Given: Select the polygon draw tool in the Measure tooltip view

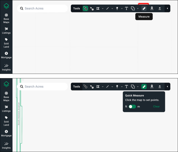Looking at the screenshot, I should (98, 8).
